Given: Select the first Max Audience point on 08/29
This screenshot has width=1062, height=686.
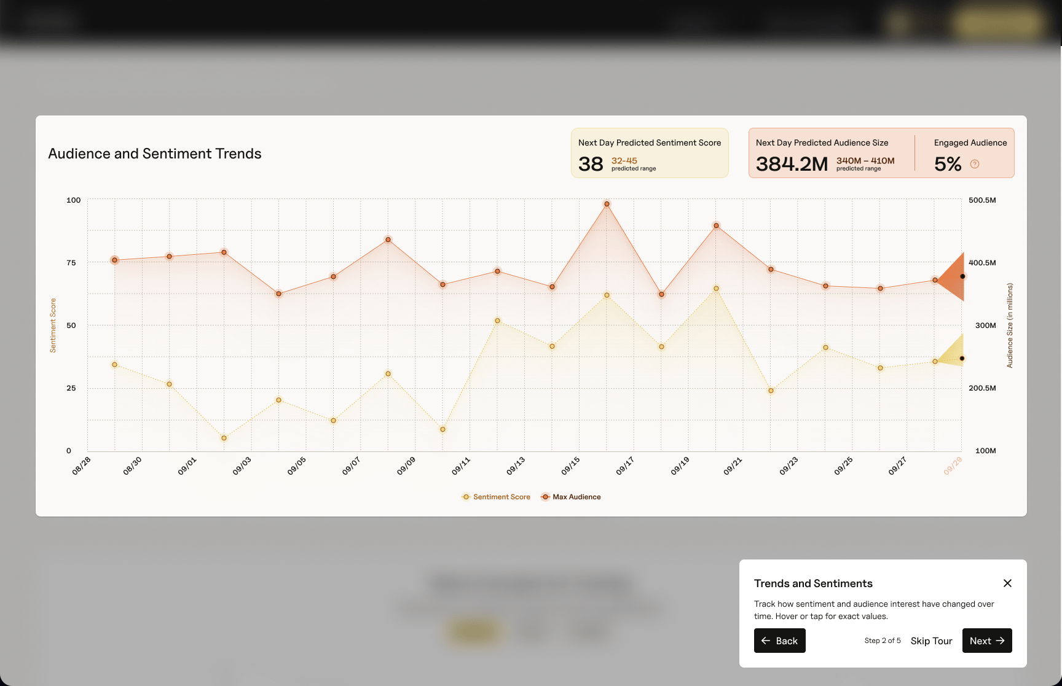Looking at the screenshot, I should 114,260.
